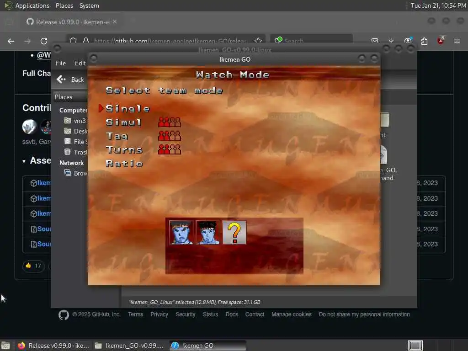Image resolution: width=468 pixels, height=351 pixels.
Task: Pick the first fighter portrait with headband
Action: click(x=181, y=233)
